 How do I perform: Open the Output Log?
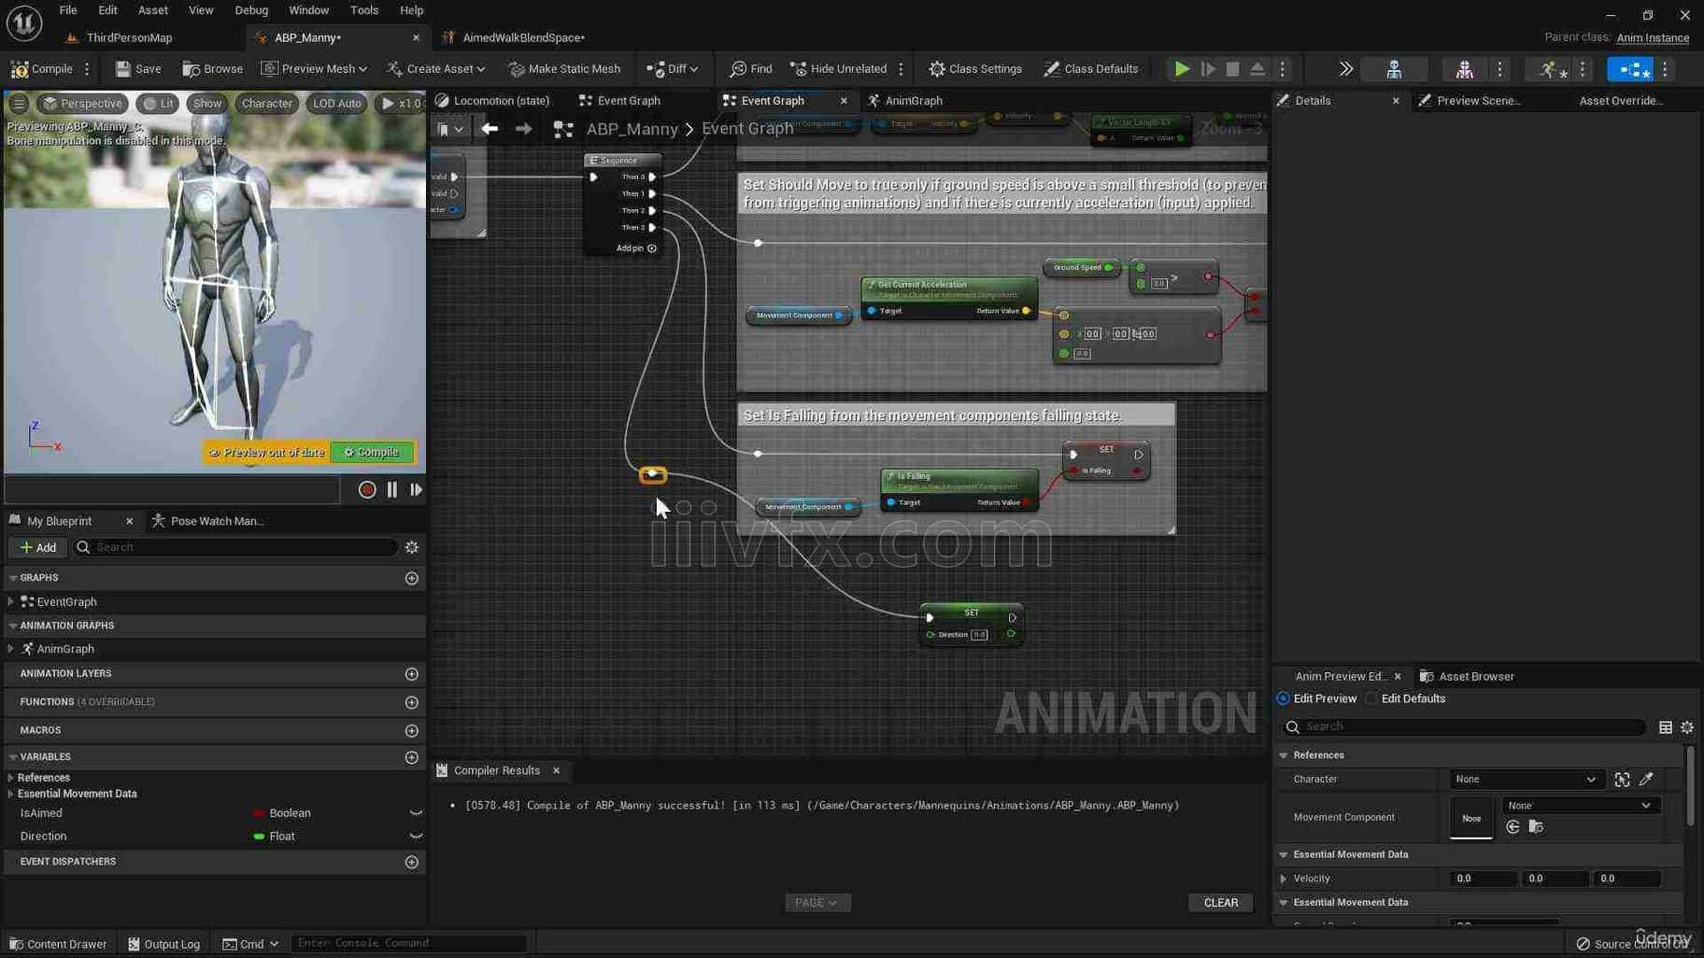[164, 944]
